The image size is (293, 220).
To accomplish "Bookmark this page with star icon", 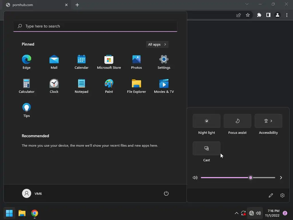I will pos(248,15).
